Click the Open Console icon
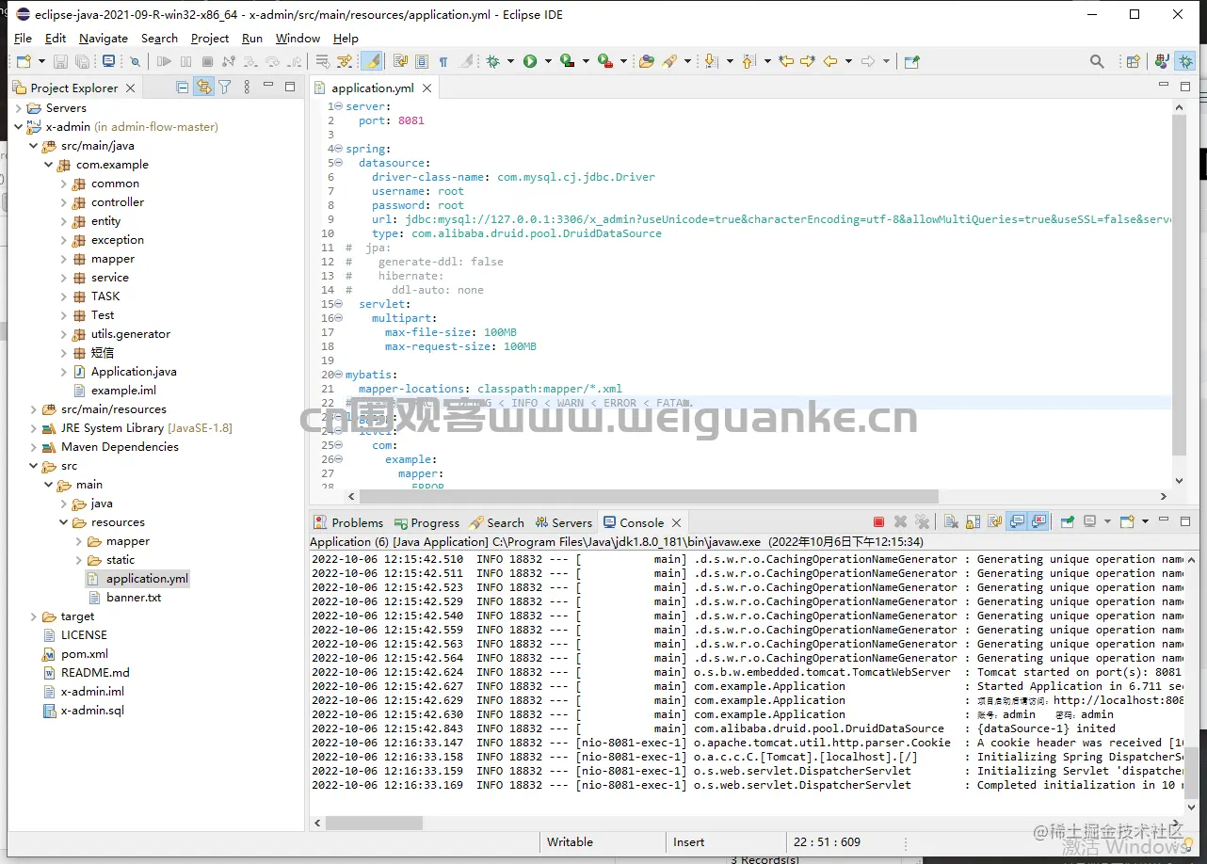Image resolution: width=1207 pixels, height=864 pixels. point(1127,521)
